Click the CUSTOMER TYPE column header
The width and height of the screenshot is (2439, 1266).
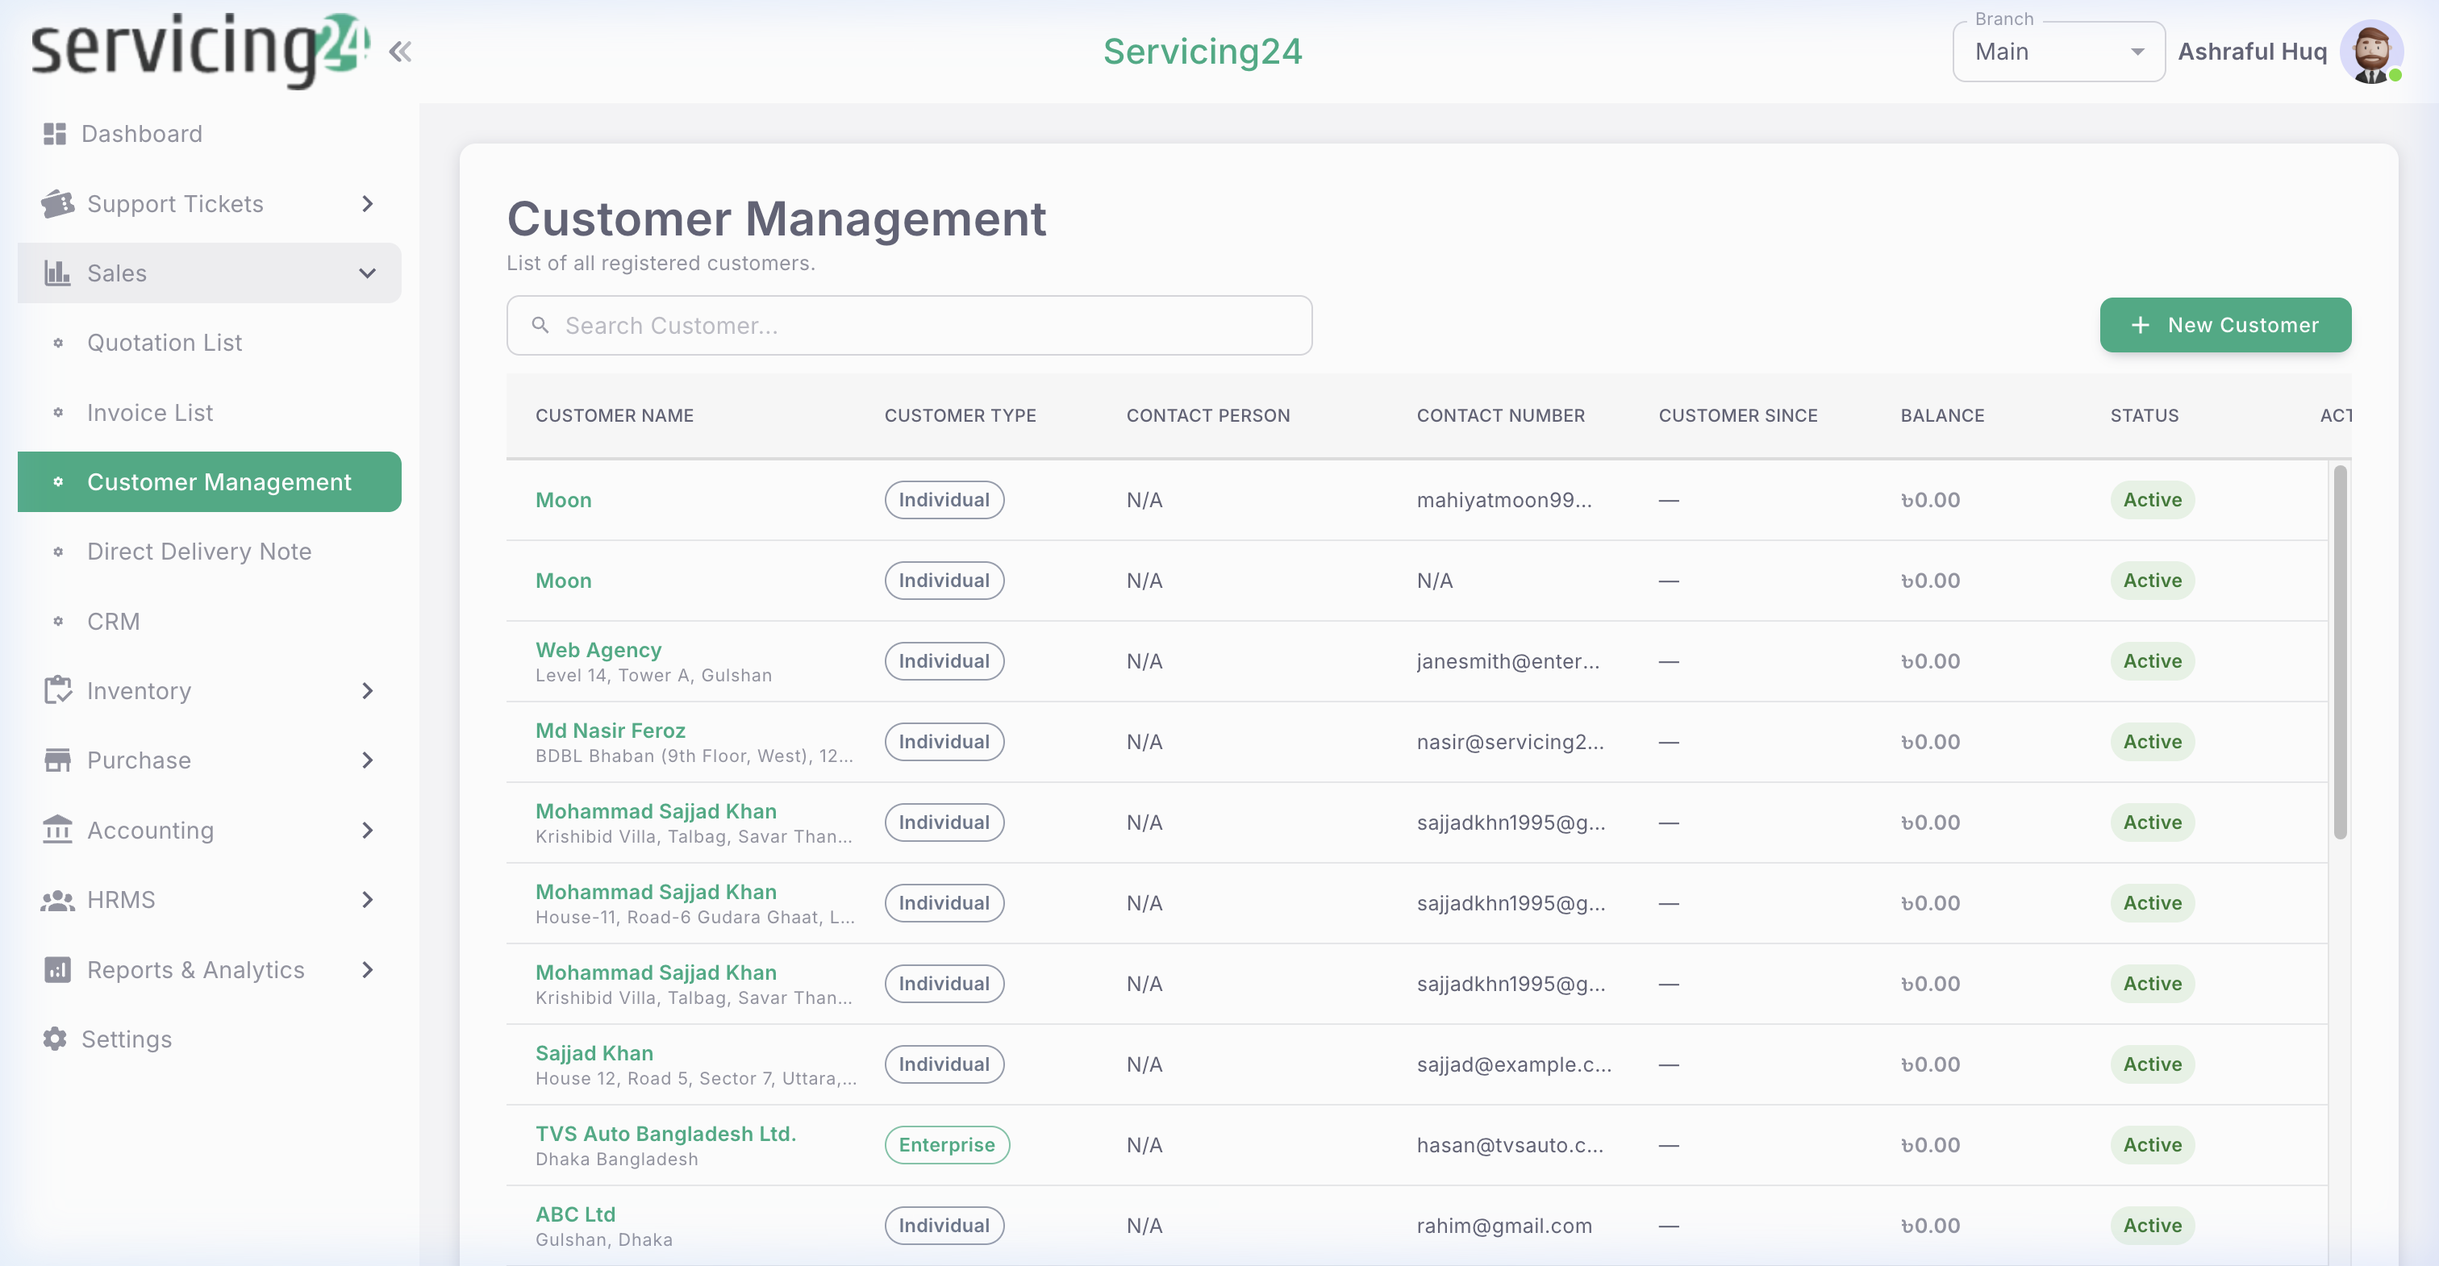(960, 416)
